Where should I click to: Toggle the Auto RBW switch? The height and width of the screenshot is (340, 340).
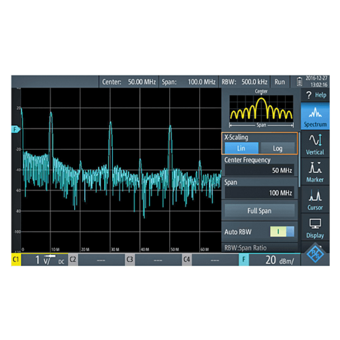click(x=282, y=232)
